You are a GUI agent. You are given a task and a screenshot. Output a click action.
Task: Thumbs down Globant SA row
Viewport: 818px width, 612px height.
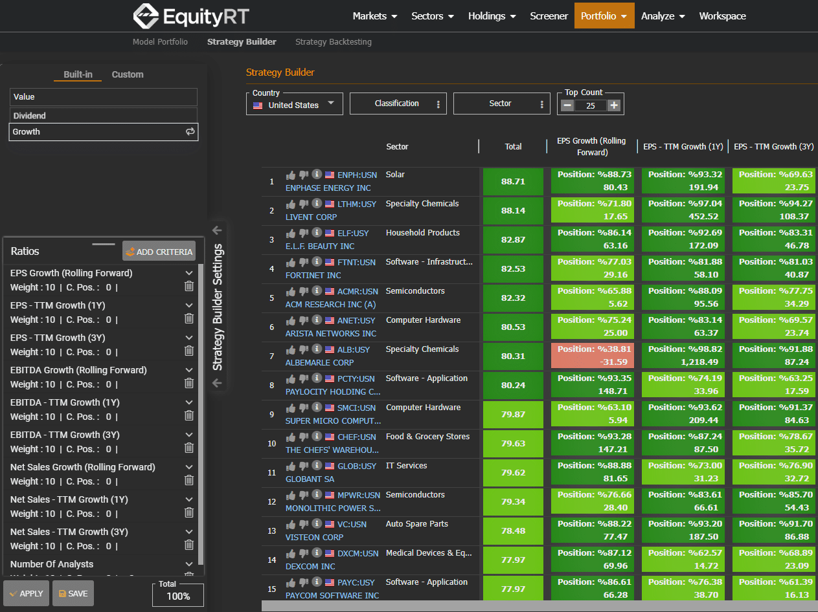(304, 466)
